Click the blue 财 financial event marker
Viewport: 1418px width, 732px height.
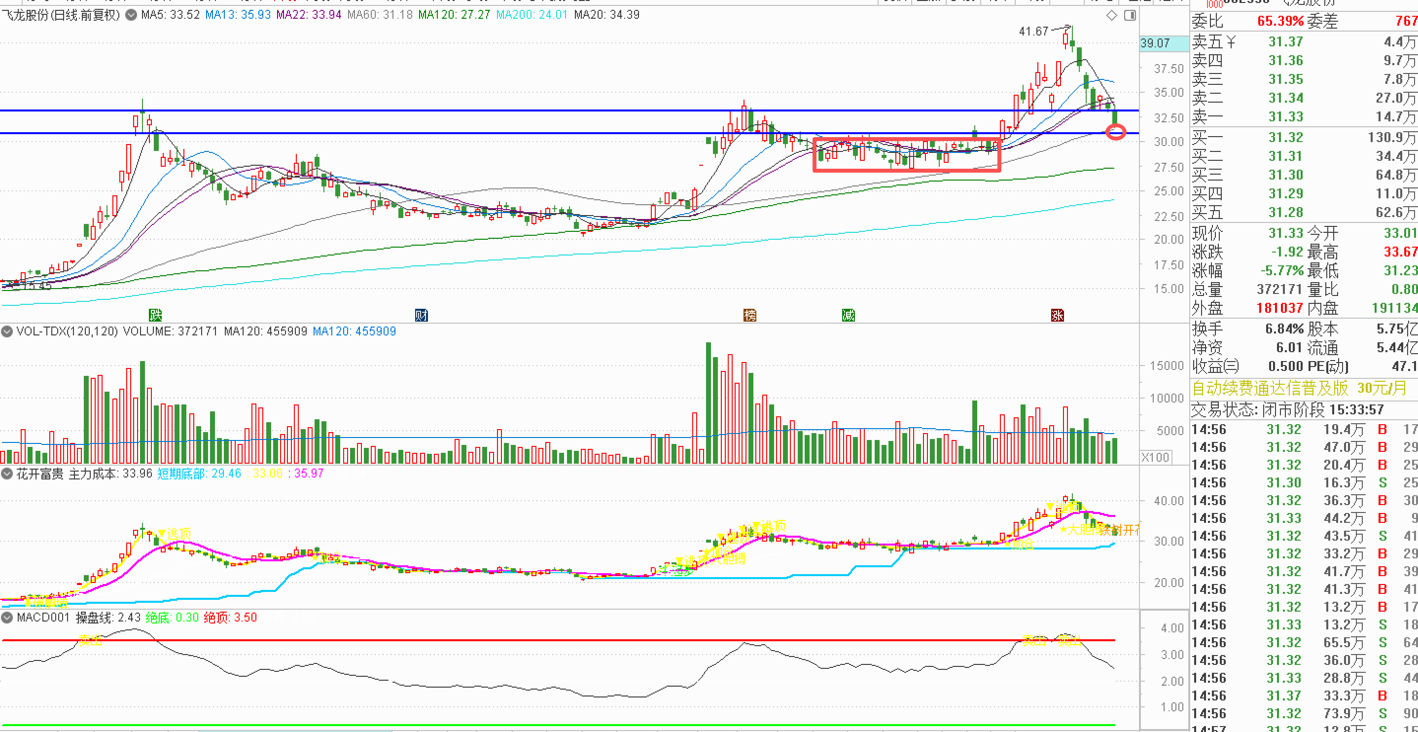coord(421,315)
